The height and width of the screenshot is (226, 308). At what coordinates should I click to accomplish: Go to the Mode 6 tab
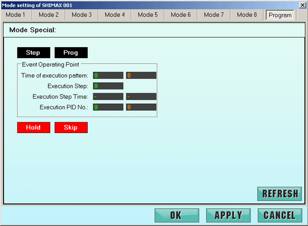coord(181,15)
